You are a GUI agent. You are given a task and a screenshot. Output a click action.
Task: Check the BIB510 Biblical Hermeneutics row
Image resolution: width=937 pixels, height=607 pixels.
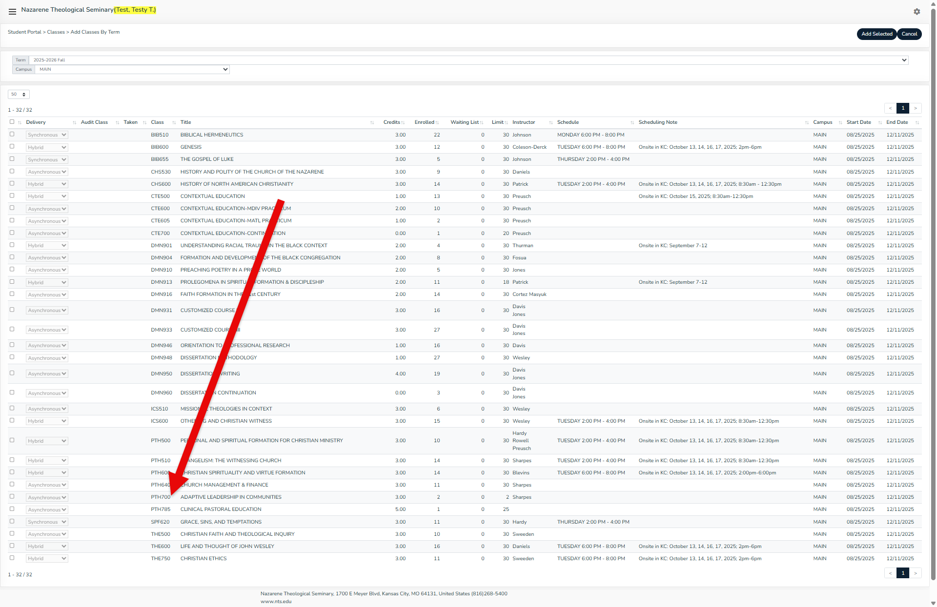12,134
